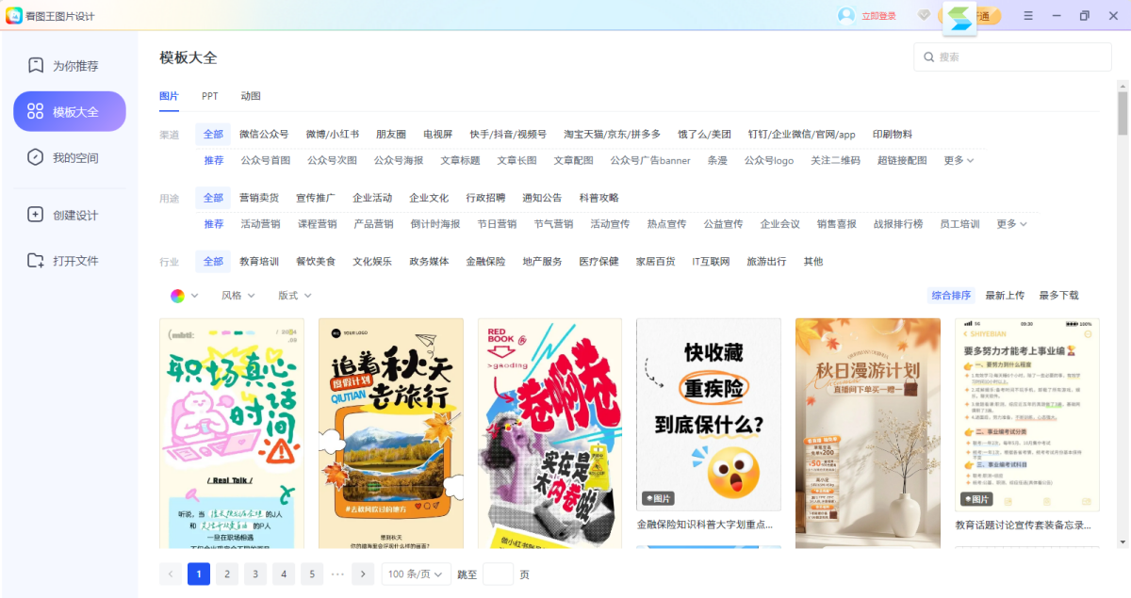Open the 100条/页 page size dropdown

click(416, 574)
